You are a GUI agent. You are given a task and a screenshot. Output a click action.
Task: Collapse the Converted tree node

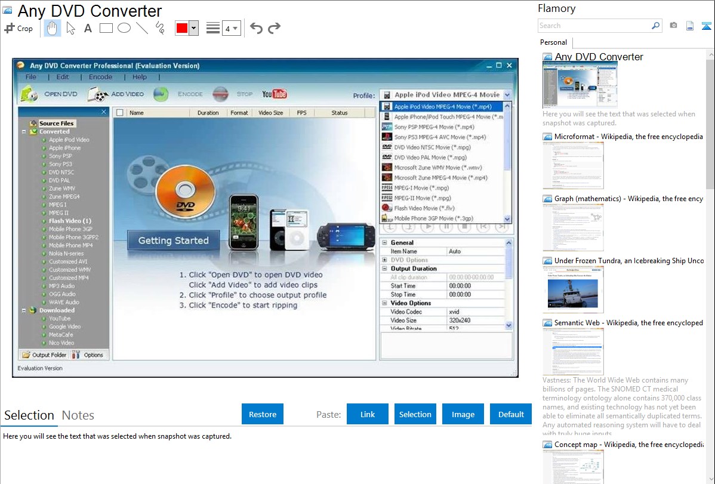pos(24,131)
